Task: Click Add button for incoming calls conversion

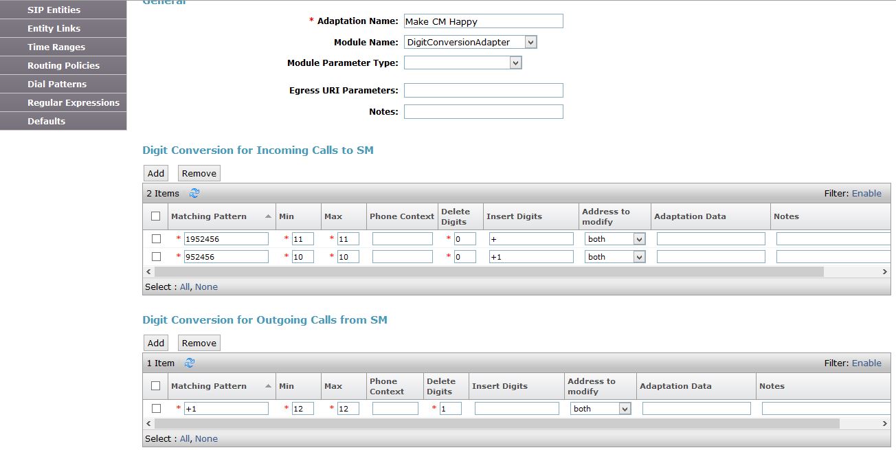Action: click(156, 173)
